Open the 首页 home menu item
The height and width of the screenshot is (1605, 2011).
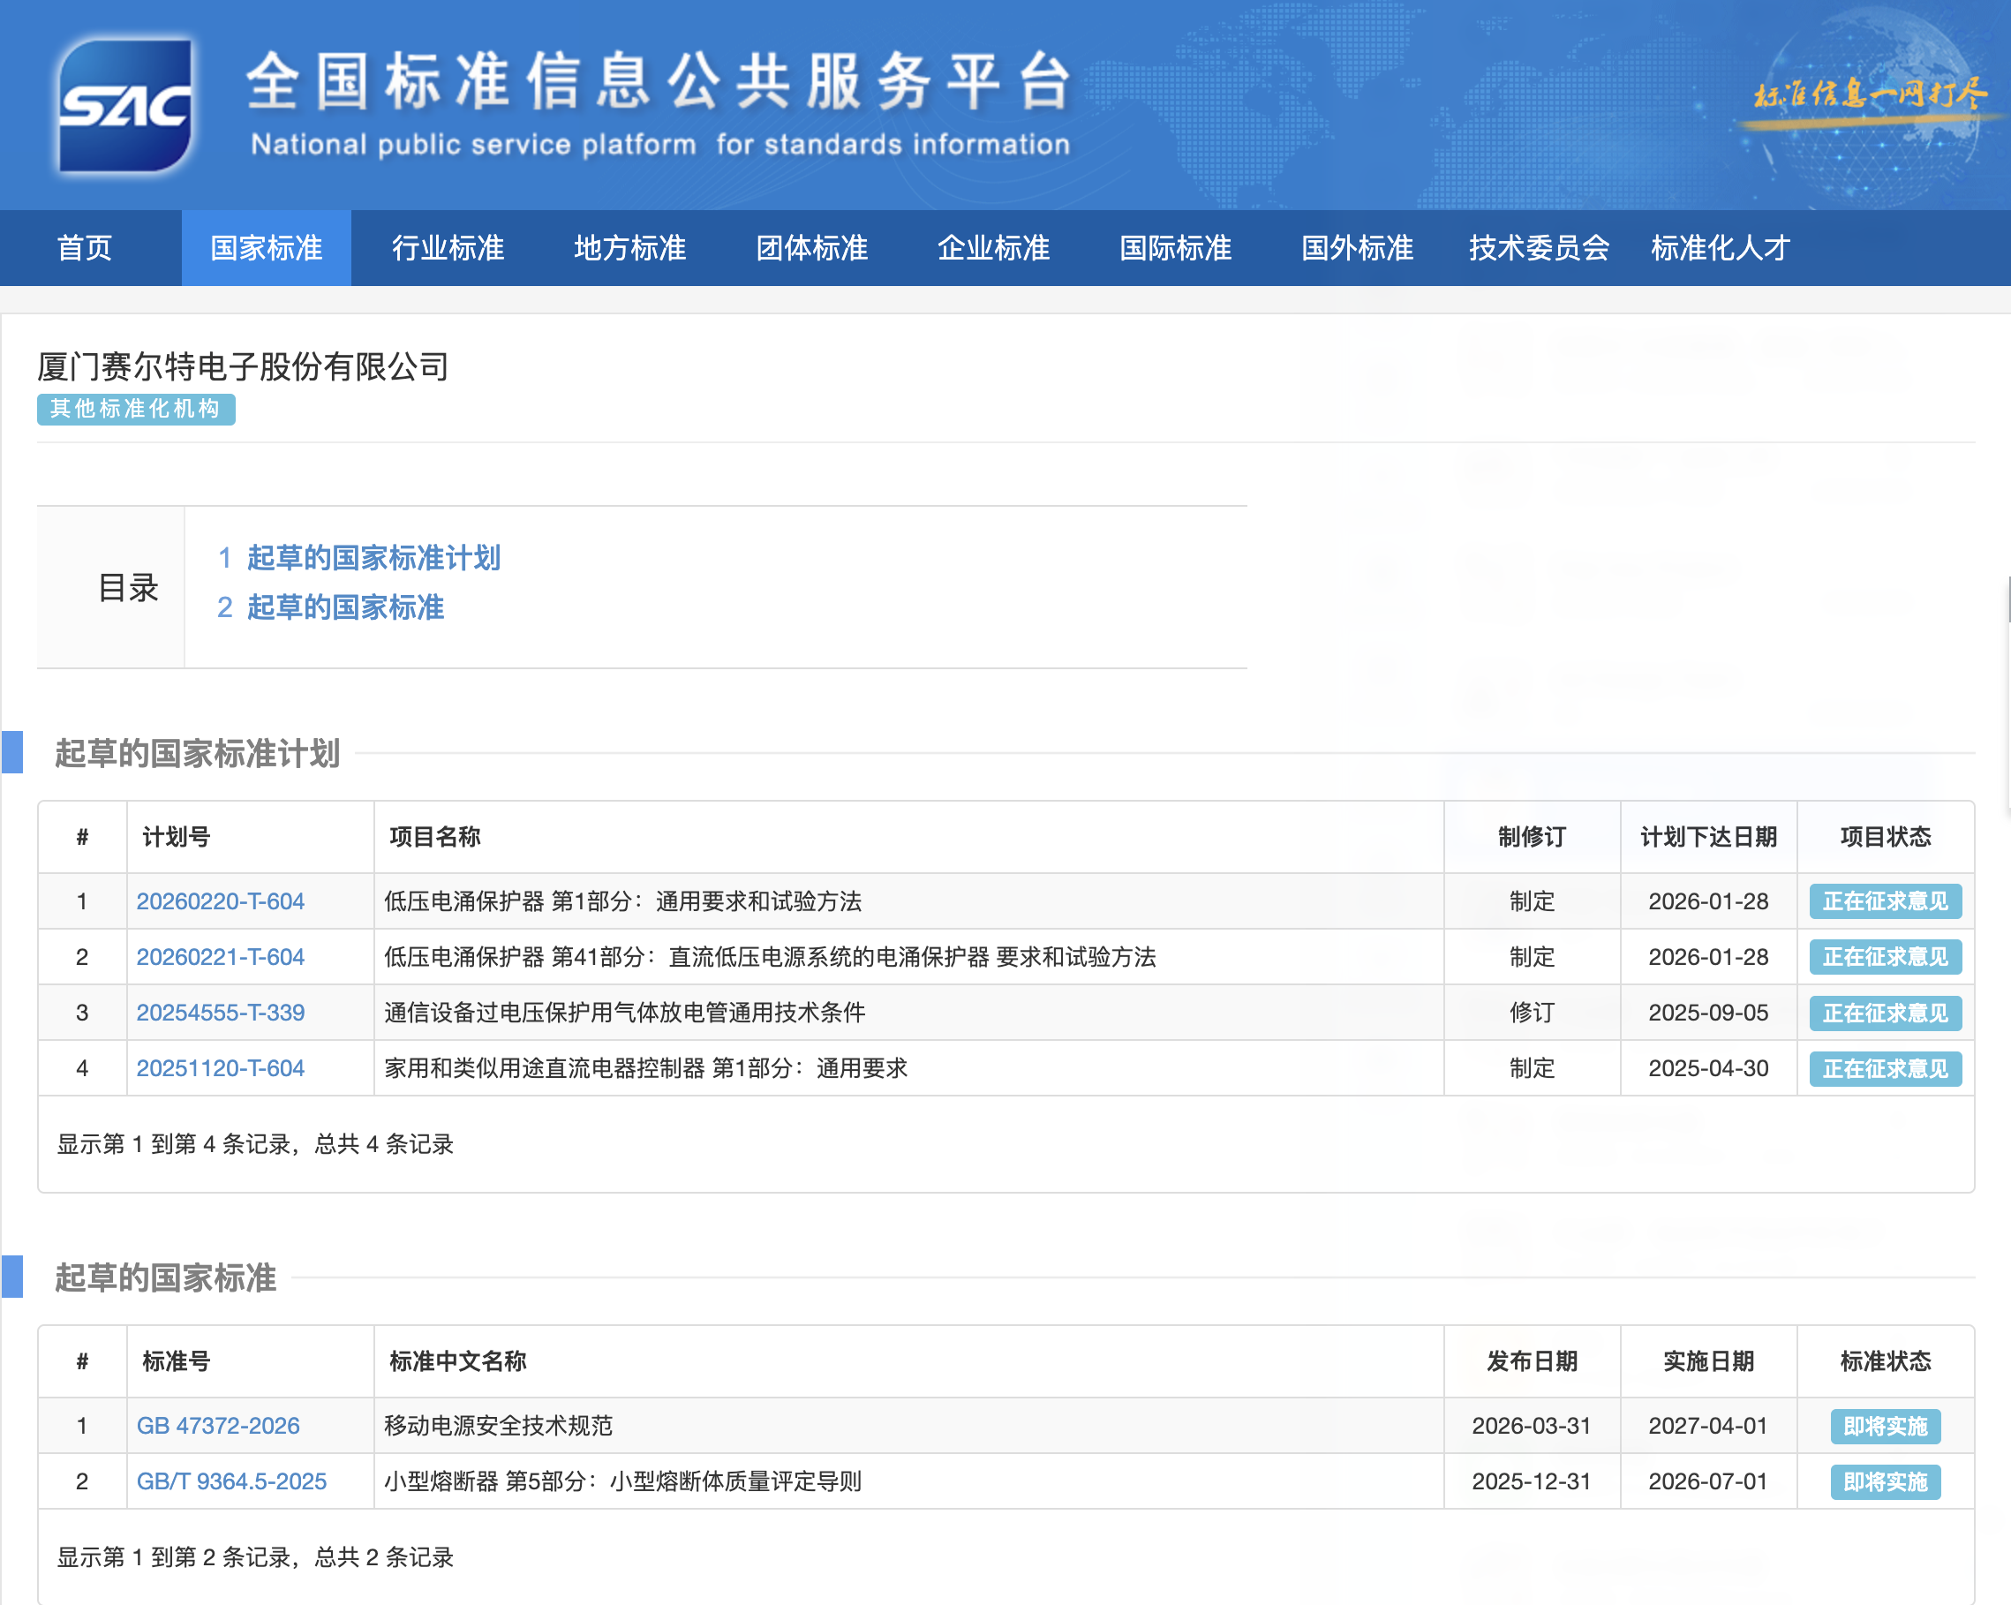(84, 248)
